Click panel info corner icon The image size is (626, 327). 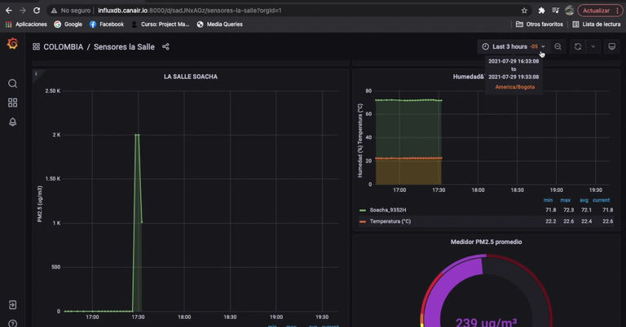click(36, 73)
